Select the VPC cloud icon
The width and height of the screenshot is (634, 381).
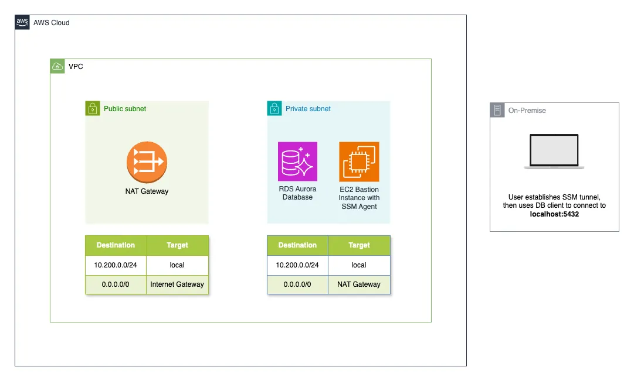click(x=57, y=66)
